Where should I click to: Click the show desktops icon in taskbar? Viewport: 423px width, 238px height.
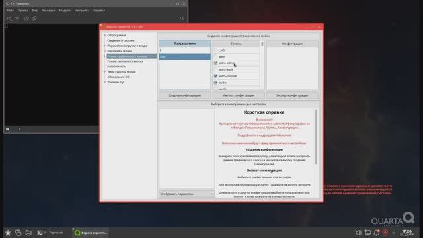[18, 233]
